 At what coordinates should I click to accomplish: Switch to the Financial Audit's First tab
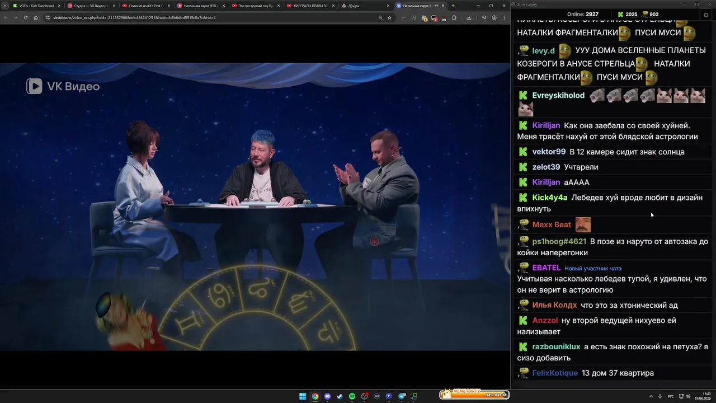tap(145, 6)
